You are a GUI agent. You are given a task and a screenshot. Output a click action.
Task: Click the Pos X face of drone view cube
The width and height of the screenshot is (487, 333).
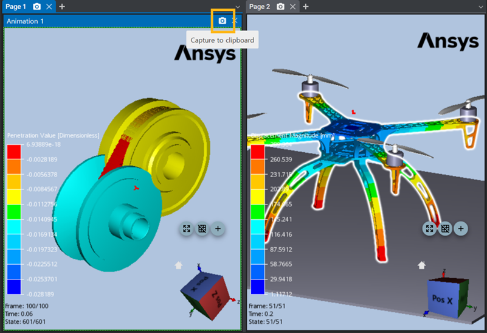443,299
